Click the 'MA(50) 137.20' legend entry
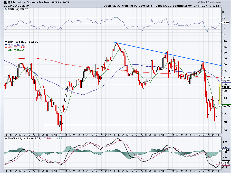Viewport: 231px width, 173px height. click(16, 45)
